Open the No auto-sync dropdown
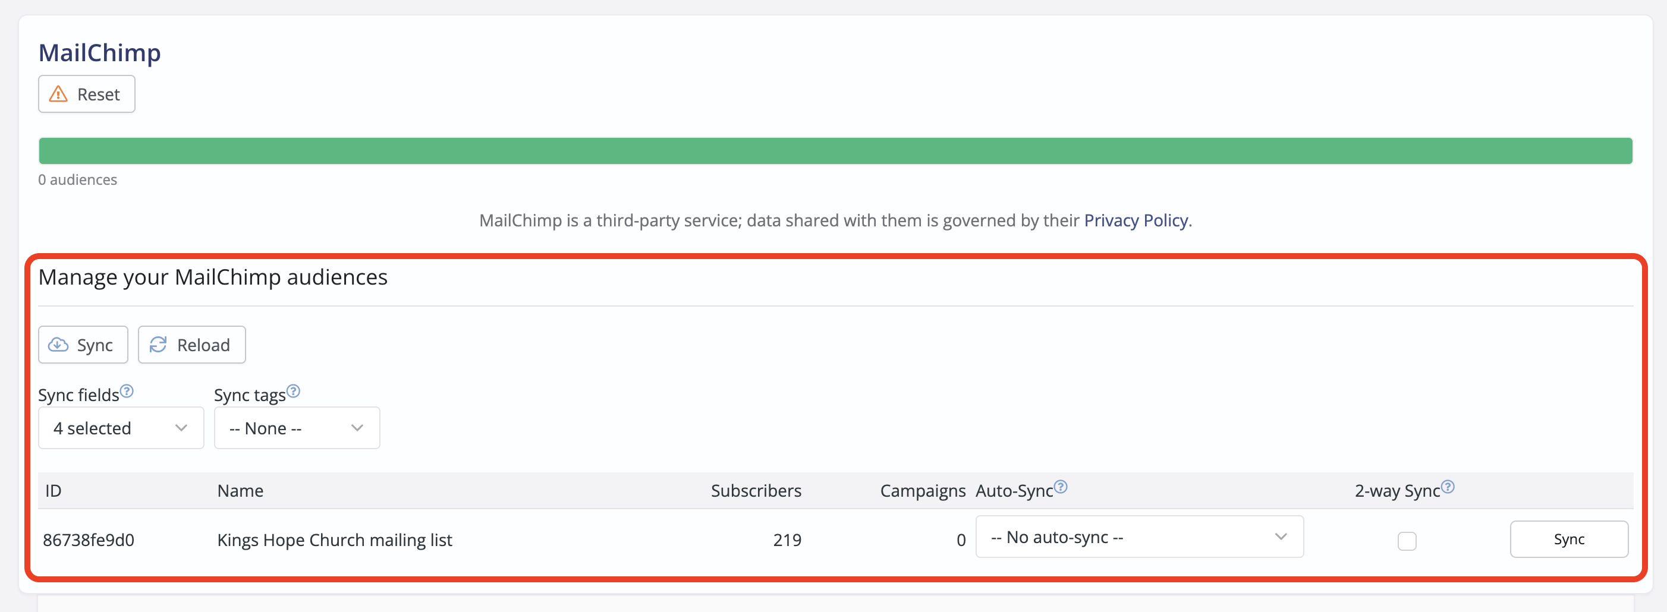This screenshot has width=1667, height=612. [x=1140, y=537]
